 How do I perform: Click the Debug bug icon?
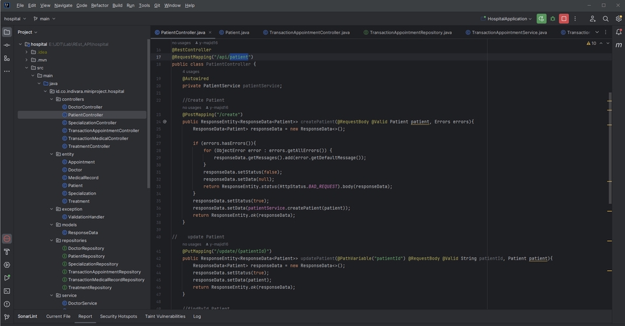[x=553, y=19]
